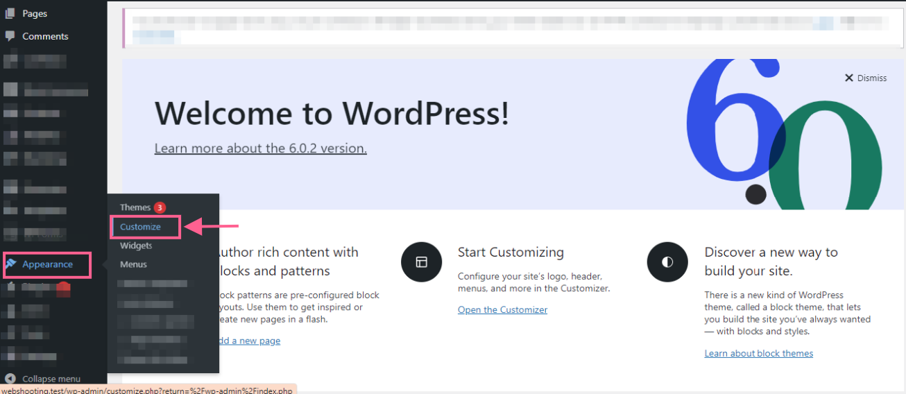Image resolution: width=906 pixels, height=394 pixels.
Task: Click the 'add a new page' link
Action: coord(249,341)
